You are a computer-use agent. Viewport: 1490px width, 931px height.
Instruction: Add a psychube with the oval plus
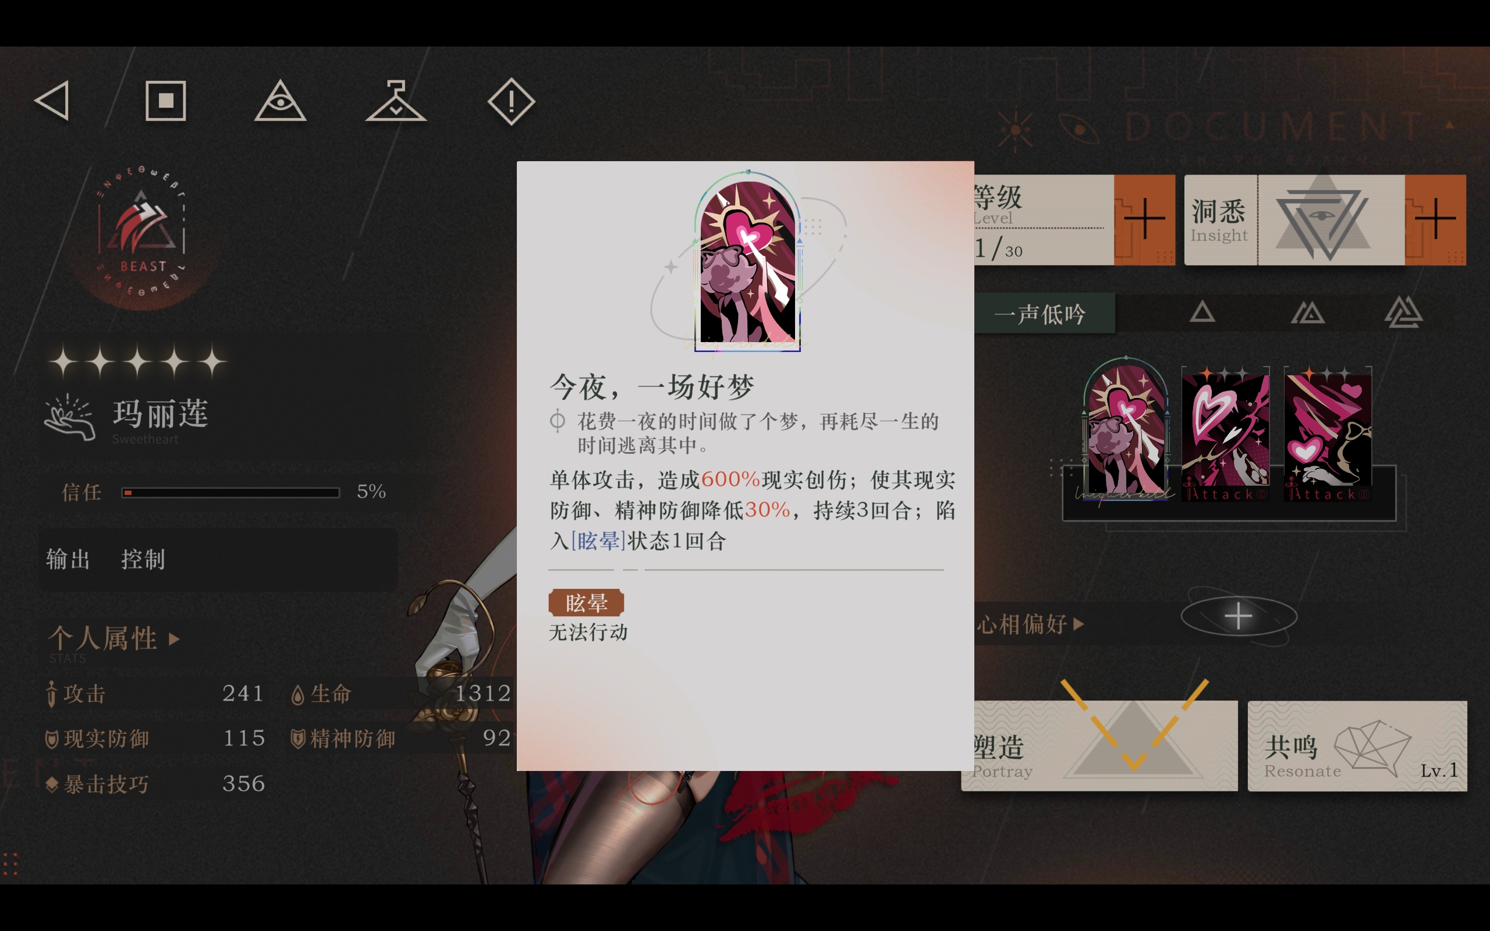pyautogui.click(x=1238, y=616)
